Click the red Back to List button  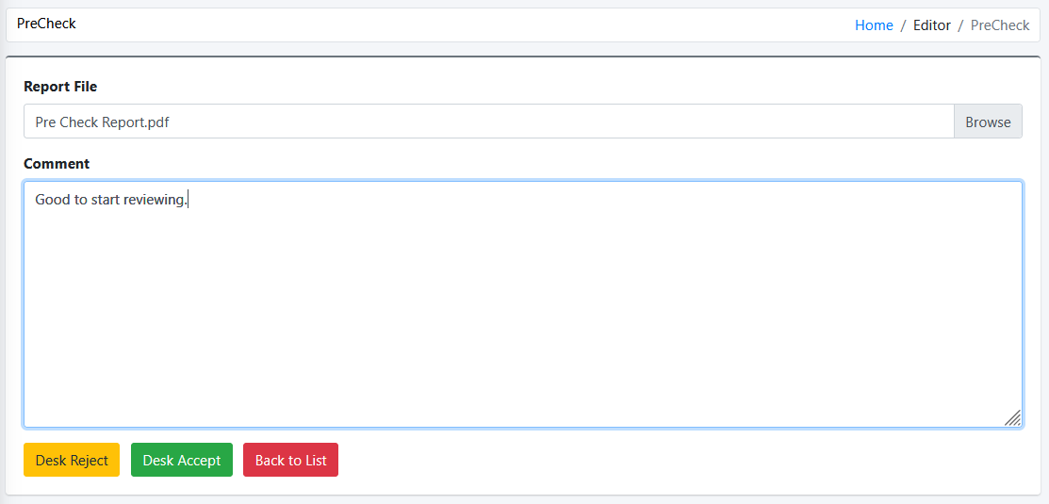click(291, 460)
